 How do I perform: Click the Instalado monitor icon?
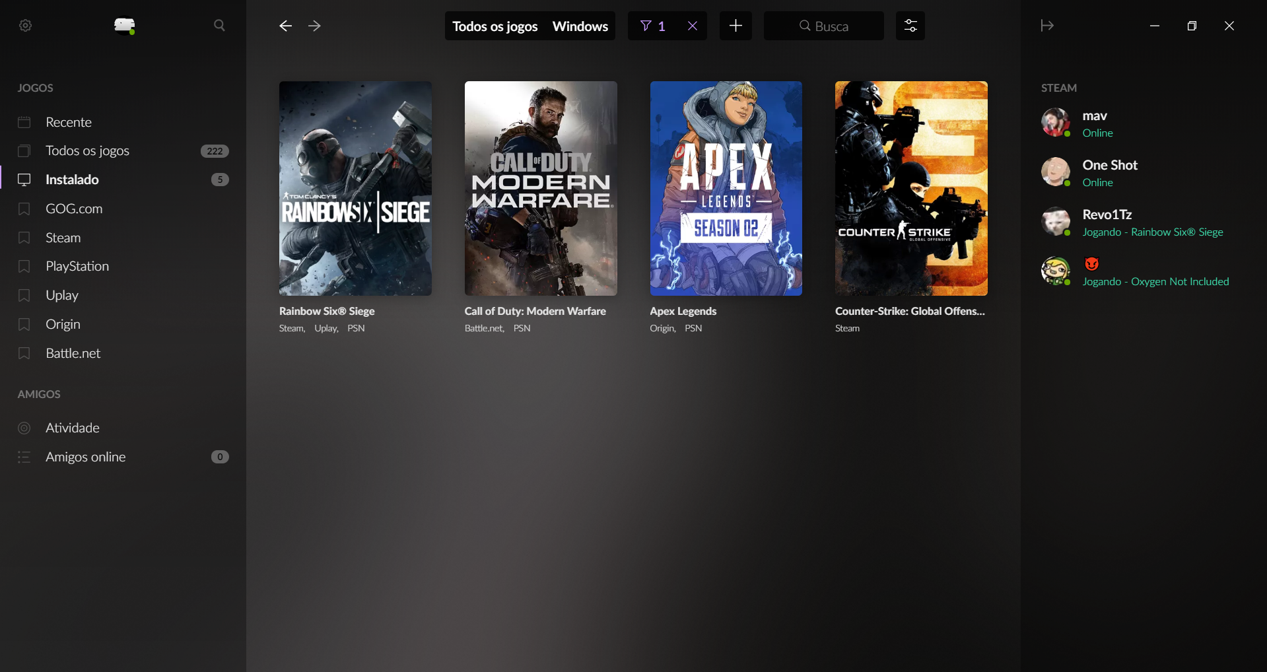(24, 180)
